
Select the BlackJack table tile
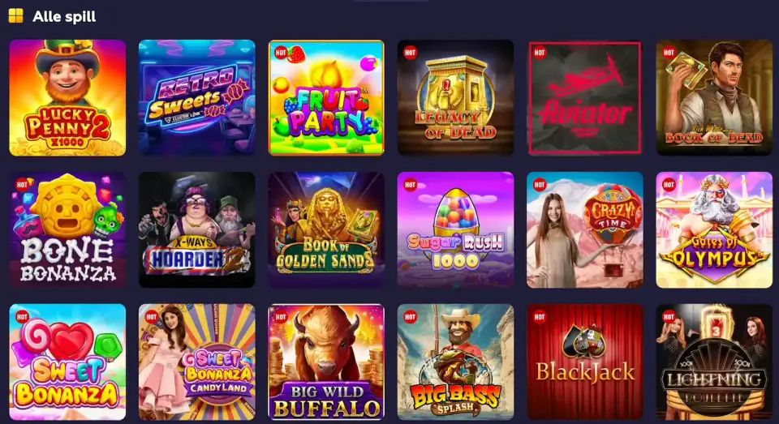[x=585, y=362]
